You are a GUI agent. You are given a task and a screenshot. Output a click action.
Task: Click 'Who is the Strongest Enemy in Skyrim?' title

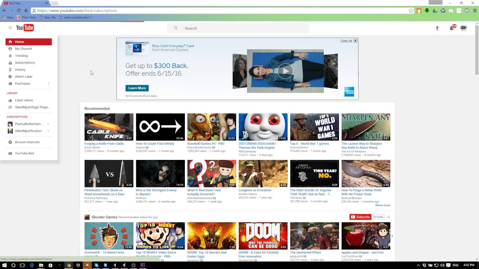pos(156,192)
